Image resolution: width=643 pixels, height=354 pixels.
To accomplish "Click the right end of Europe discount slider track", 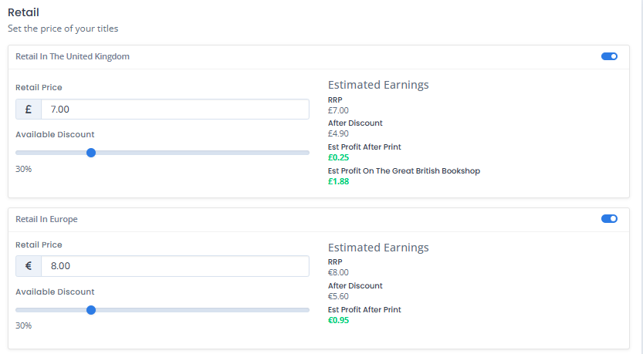I will pyautogui.click(x=306, y=310).
